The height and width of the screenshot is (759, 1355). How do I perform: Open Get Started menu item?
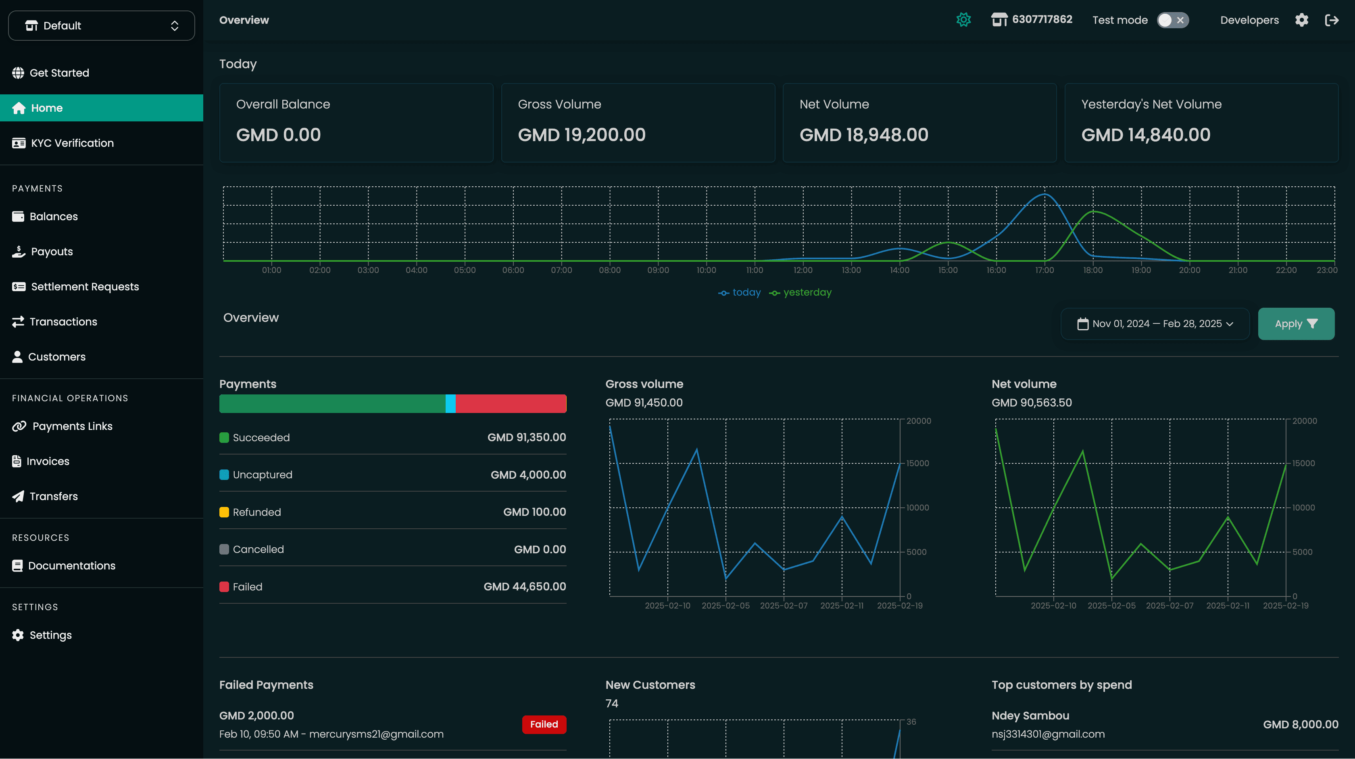(x=102, y=73)
